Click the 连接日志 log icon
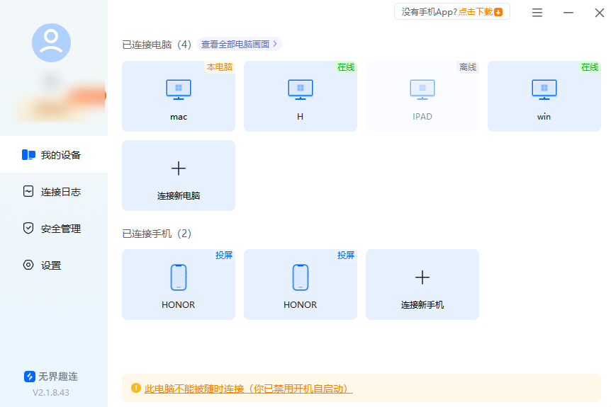611x407 pixels. click(x=28, y=191)
